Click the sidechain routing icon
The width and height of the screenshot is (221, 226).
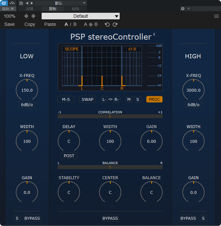tap(12, 3)
